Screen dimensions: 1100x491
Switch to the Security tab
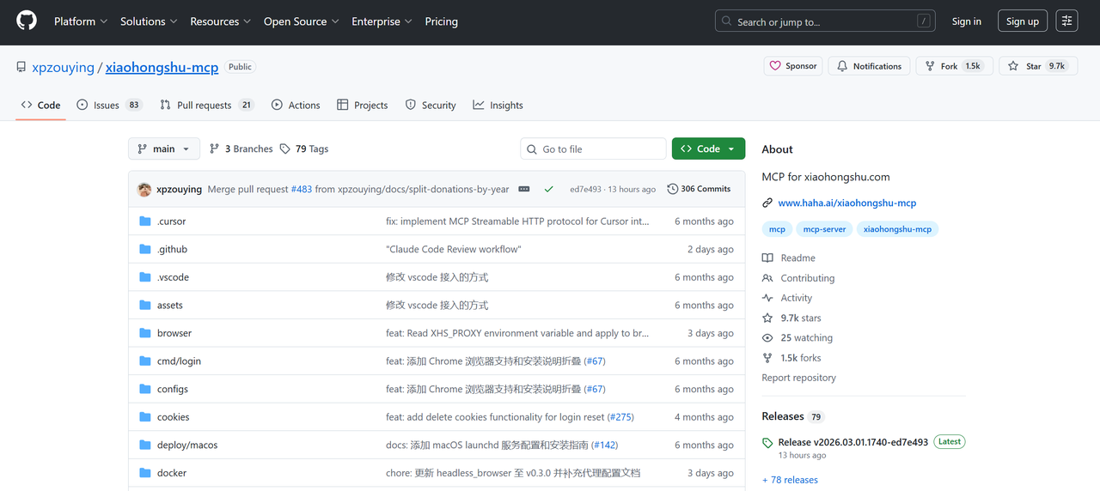pos(431,105)
